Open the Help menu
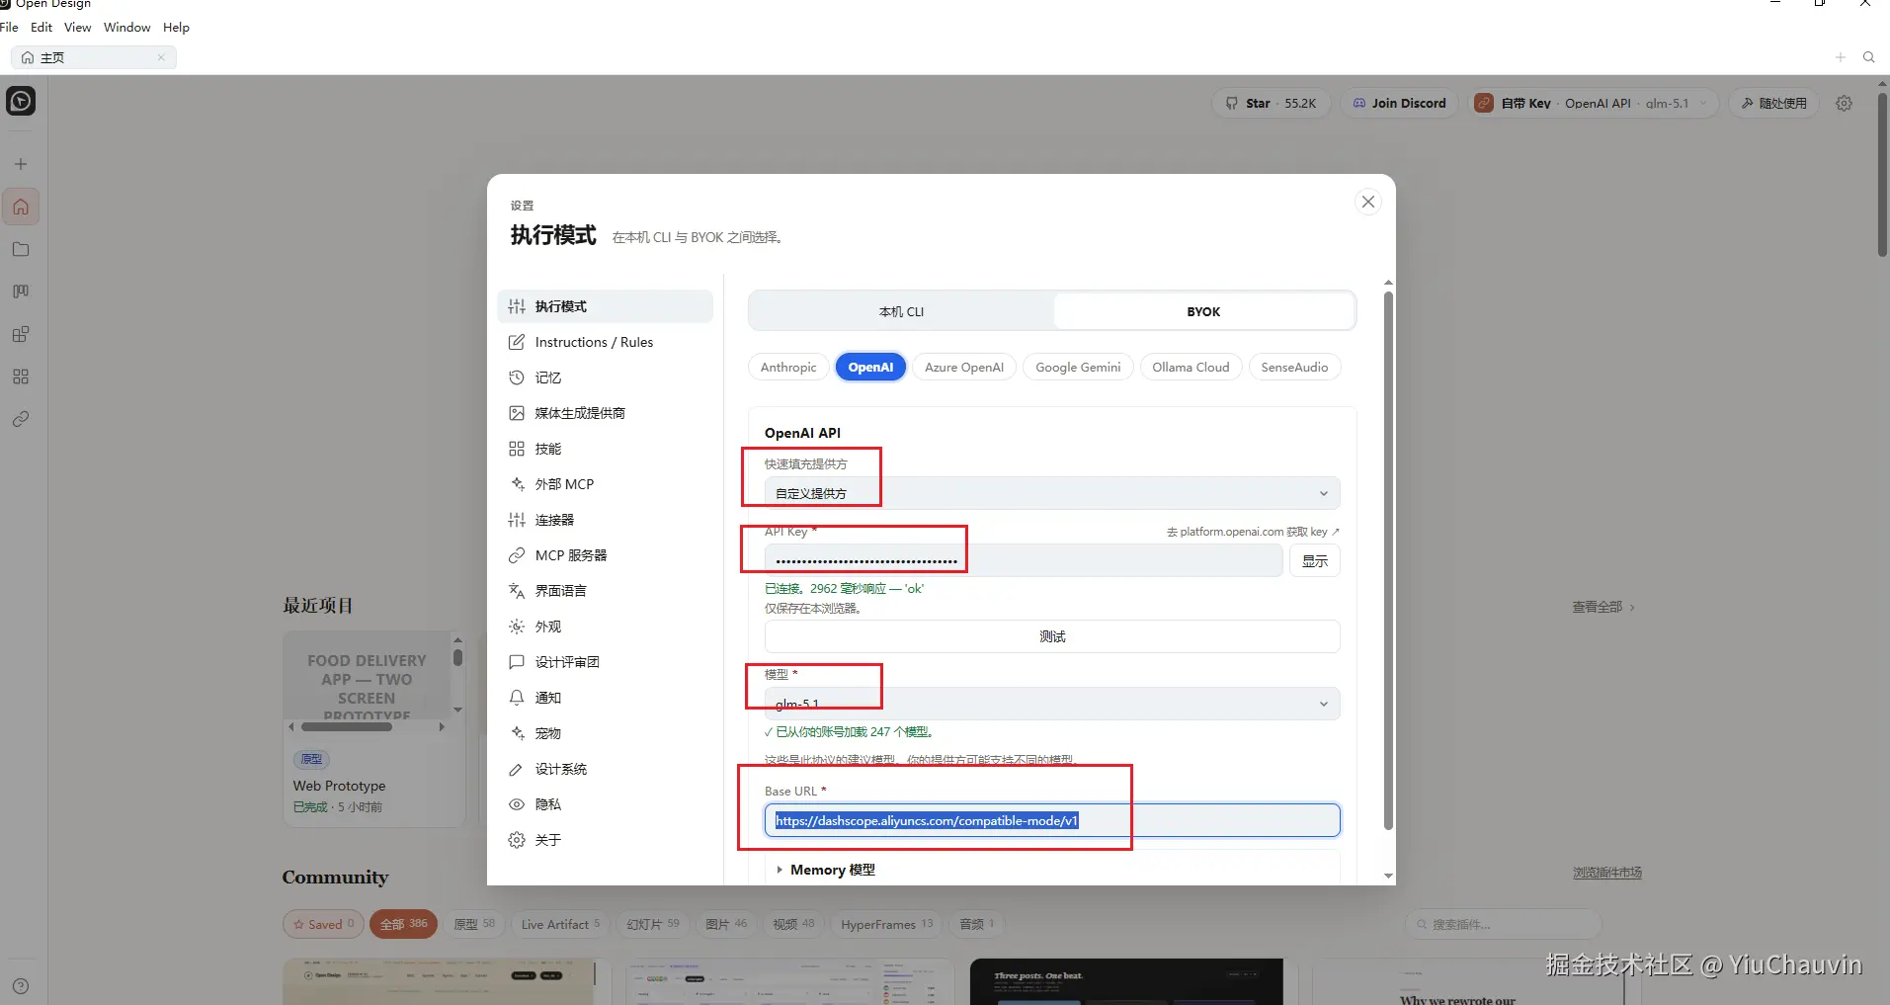1890x1005 pixels. (x=176, y=27)
